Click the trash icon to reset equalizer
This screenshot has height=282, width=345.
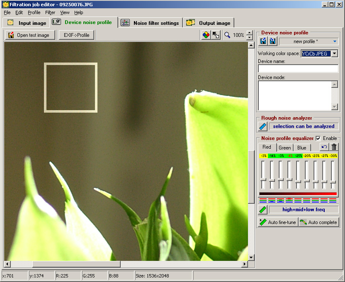click(334, 147)
